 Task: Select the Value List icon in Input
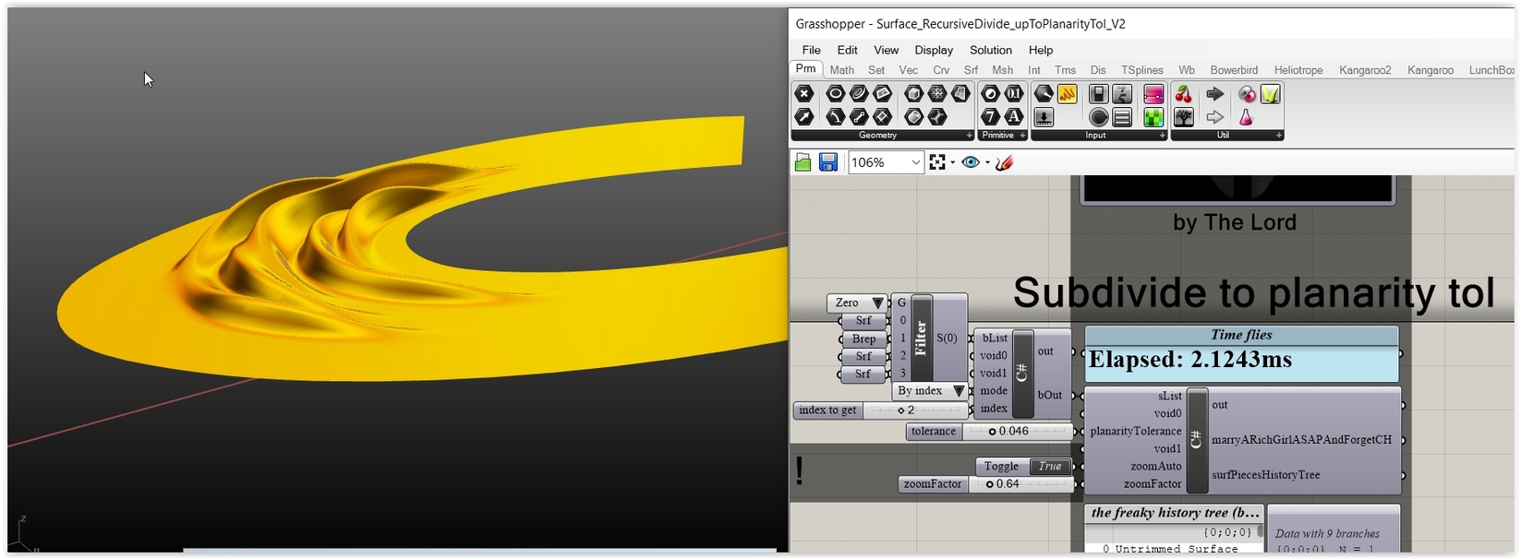[x=1122, y=117]
